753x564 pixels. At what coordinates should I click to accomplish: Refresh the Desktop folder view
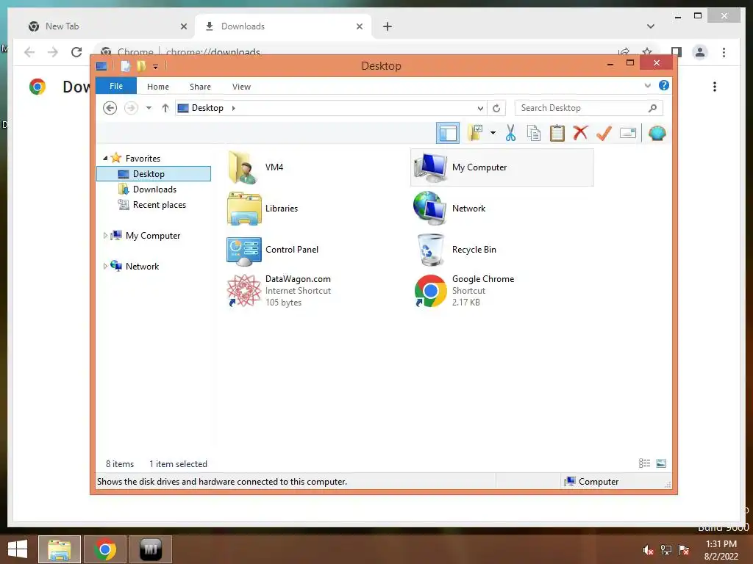click(x=496, y=109)
